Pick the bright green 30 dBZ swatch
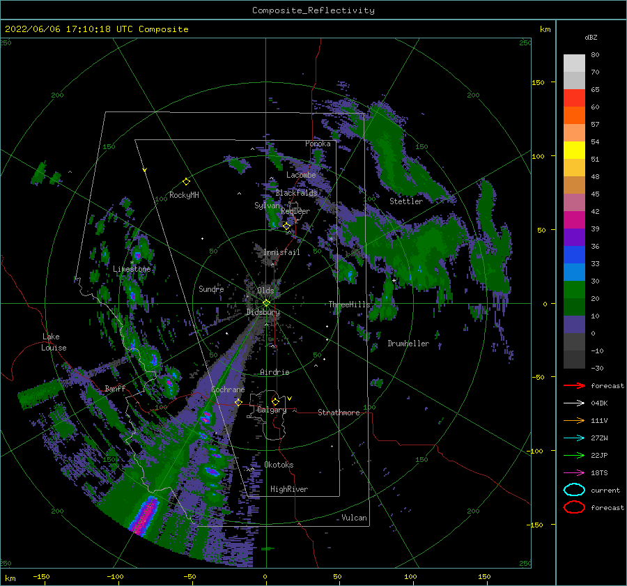This screenshot has height=586, width=627. (x=574, y=289)
